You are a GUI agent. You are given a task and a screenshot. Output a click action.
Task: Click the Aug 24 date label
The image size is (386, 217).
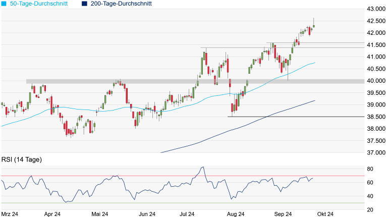point(235,214)
